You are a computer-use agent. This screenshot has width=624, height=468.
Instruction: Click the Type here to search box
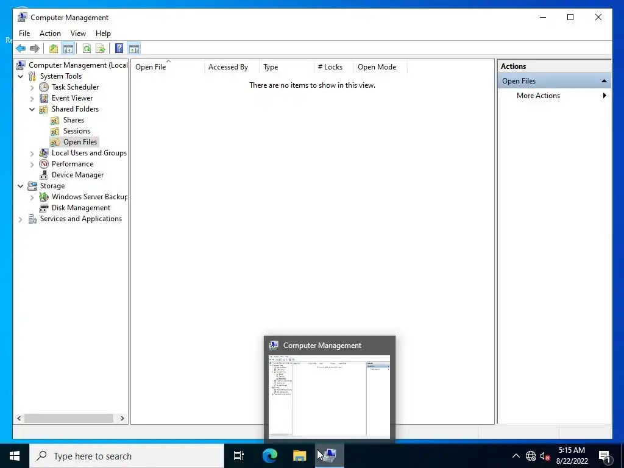coord(127,456)
